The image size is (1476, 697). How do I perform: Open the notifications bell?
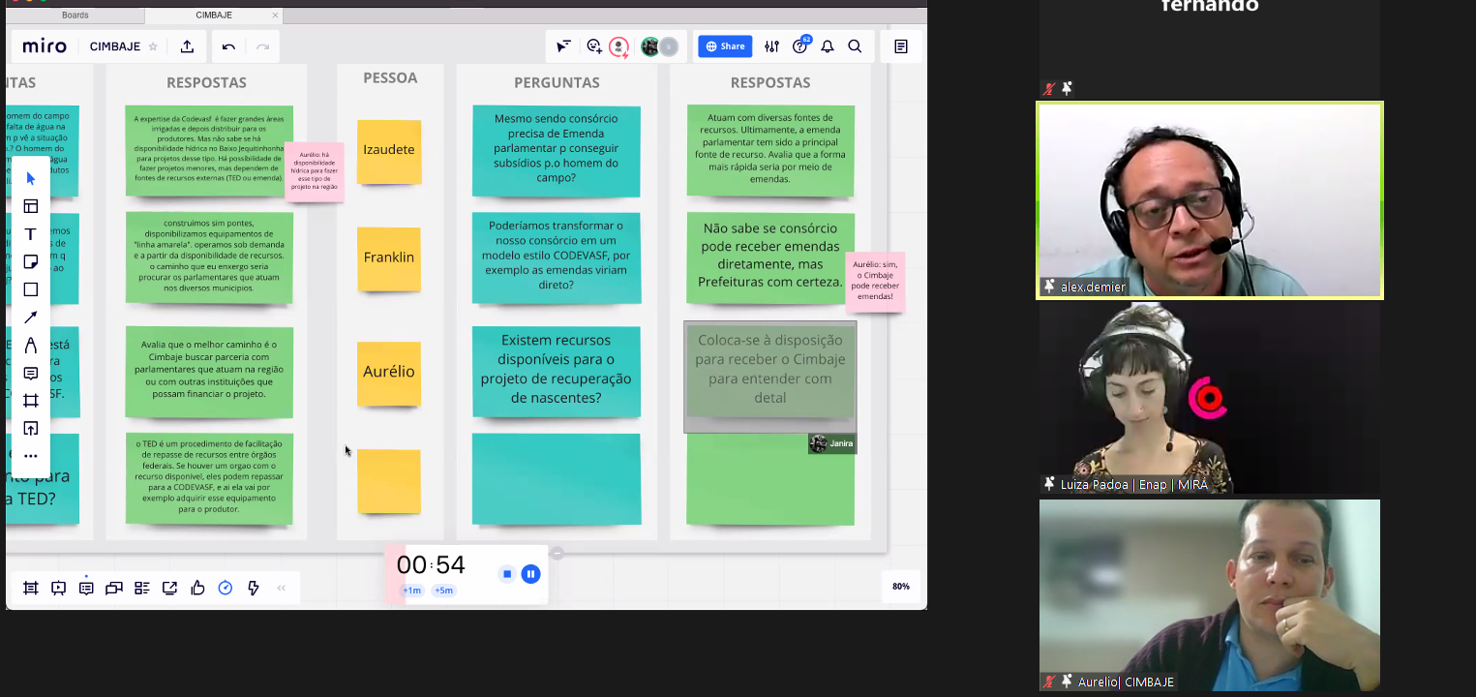click(828, 46)
